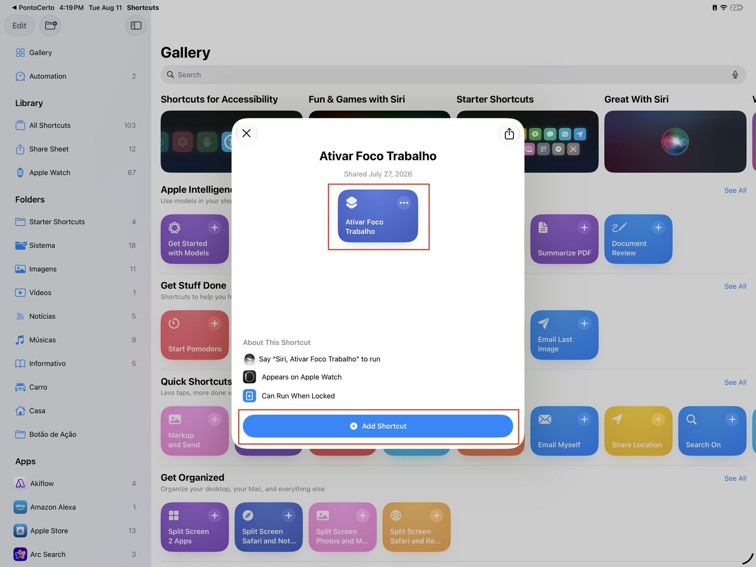Open the Sistema folder
756x567 pixels.
tap(76, 246)
